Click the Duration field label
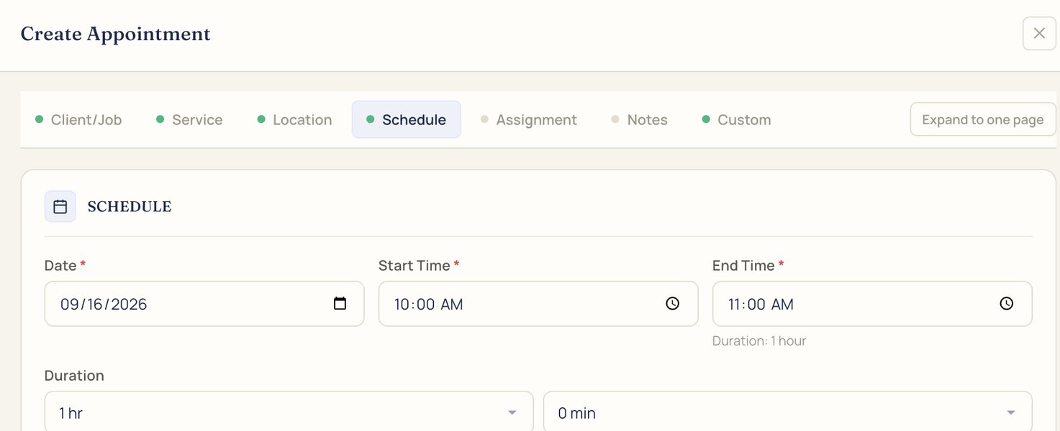The height and width of the screenshot is (431, 1060). click(74, 376)
